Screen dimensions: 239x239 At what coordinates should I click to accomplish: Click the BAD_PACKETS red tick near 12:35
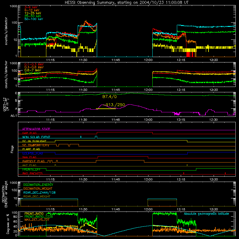(225, 173)
